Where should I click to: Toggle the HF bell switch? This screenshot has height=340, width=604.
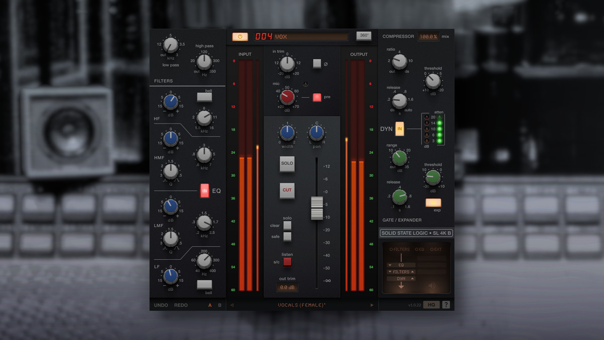point(204,97)
